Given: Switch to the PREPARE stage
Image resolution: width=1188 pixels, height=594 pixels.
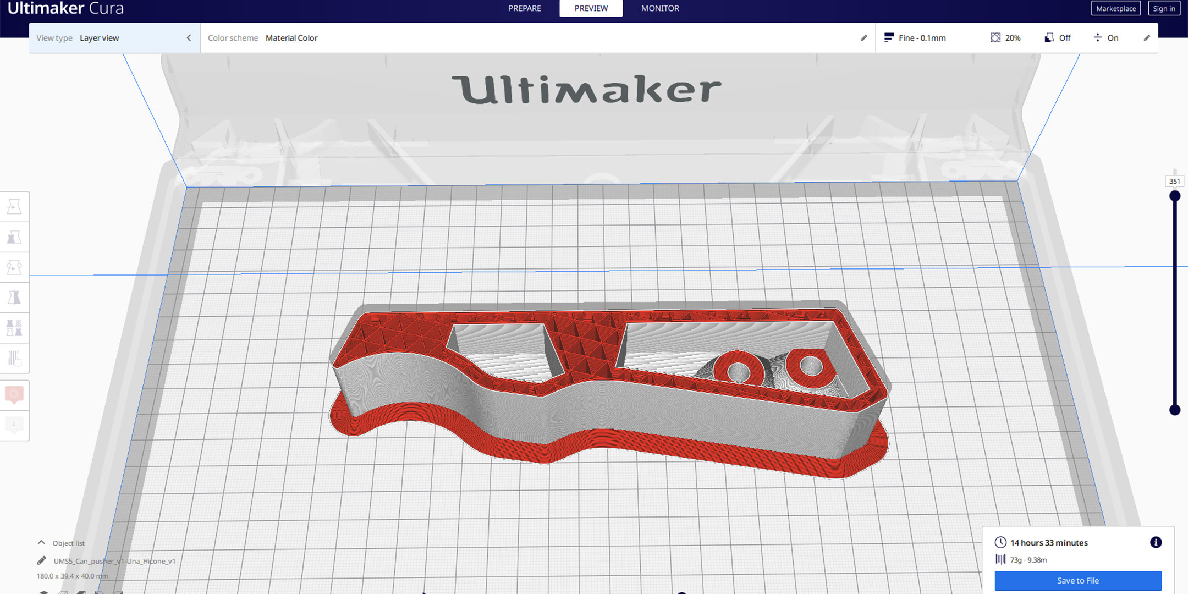Looking at the screenshot, I should (525, 8).
